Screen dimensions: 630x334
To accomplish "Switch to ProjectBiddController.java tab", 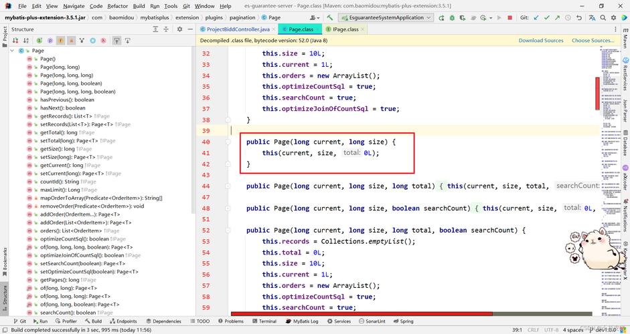I will tap(237, 29).
